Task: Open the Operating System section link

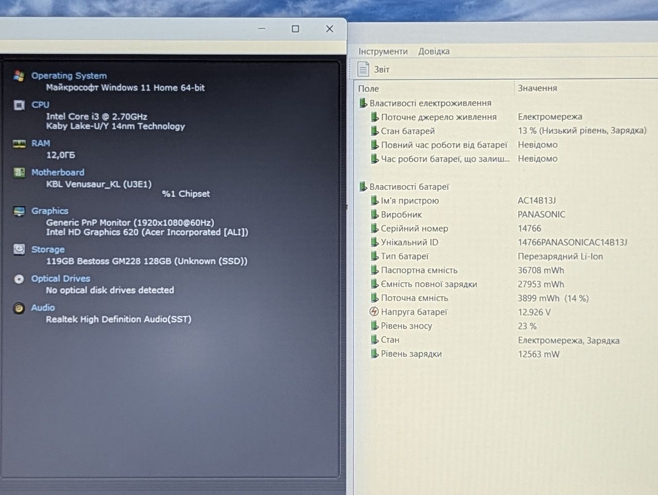Action: click(x=69, y=76)
